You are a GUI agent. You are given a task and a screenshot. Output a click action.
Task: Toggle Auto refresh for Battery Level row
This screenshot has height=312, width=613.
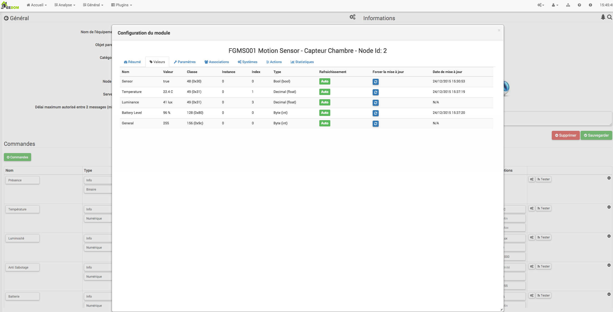pyautogui.click(x=325, y=113)
